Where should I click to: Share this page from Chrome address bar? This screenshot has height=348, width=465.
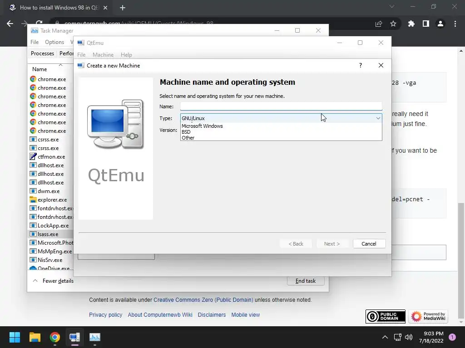click(x=379, y=24)
